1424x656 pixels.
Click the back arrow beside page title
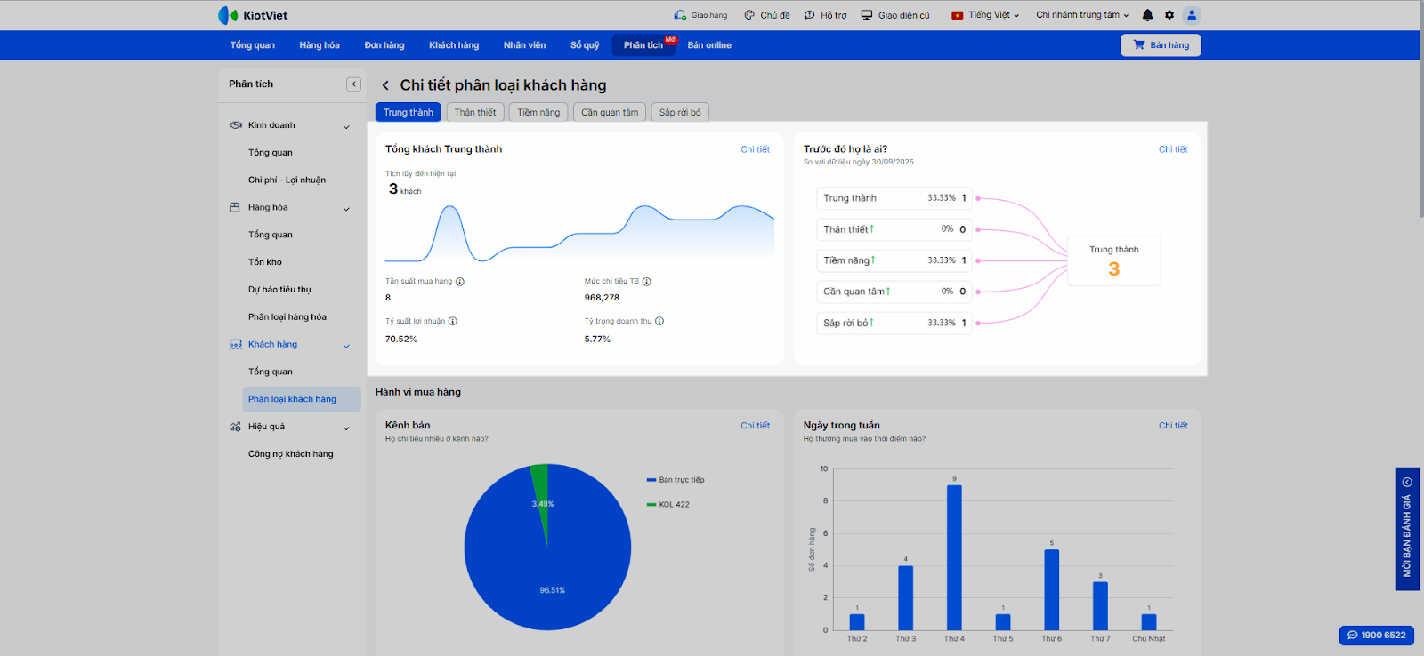coord(385,85)
